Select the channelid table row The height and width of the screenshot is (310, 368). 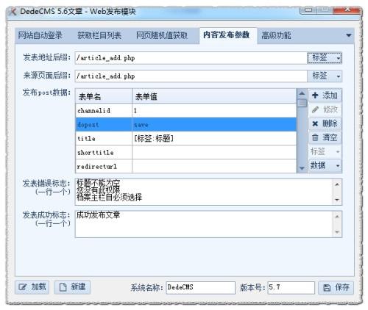186,111
